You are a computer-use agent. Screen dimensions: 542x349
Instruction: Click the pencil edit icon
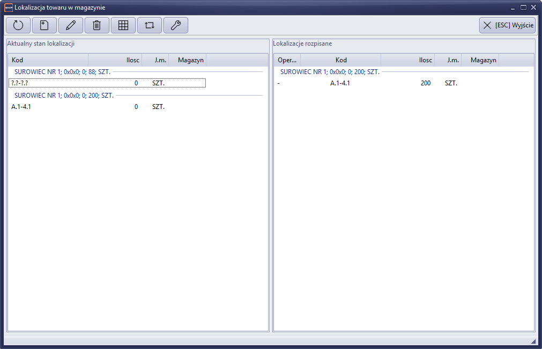[x=71, y=25]
